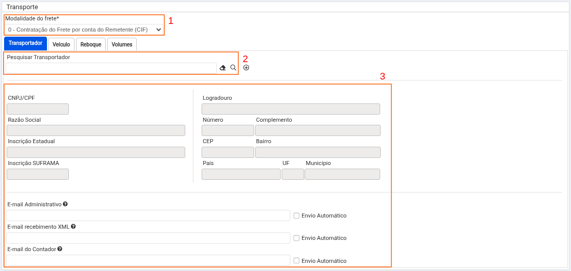Open the Reboque tab
Image resolution: width=571 pixels, height=271 pixels.
tap(91, 44)
